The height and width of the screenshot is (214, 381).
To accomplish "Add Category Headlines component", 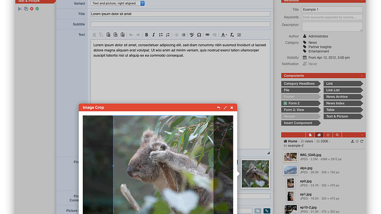I will tap(301, 84).
